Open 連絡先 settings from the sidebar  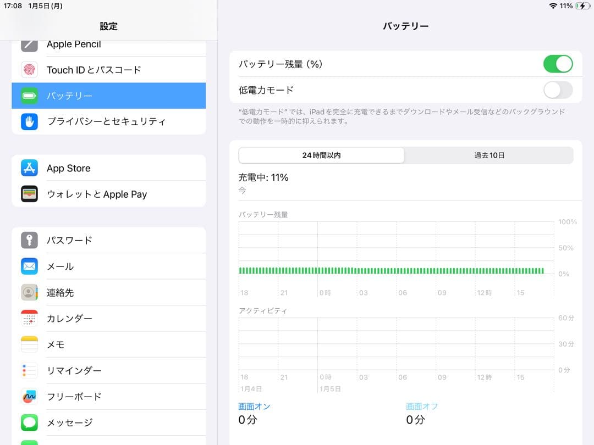coord(29,292)
